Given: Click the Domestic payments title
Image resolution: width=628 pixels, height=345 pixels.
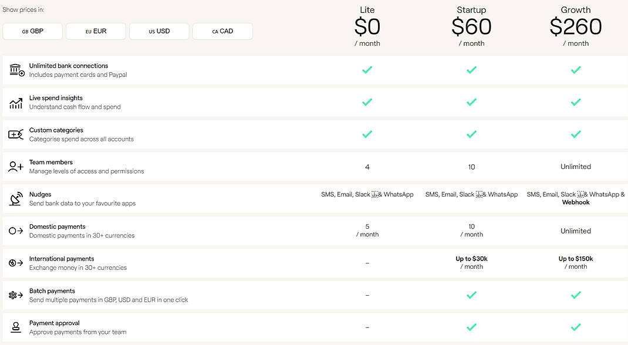Looking at the screenshot, I should pos(58,226).
